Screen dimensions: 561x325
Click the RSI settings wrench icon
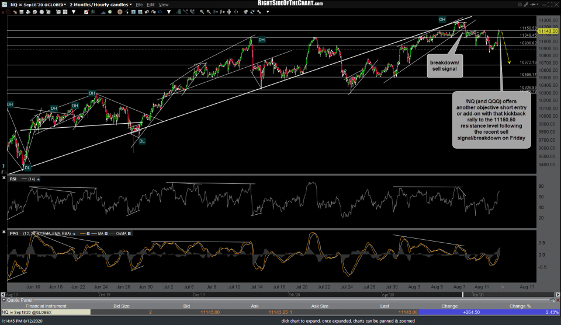click(x=39, y=179)
